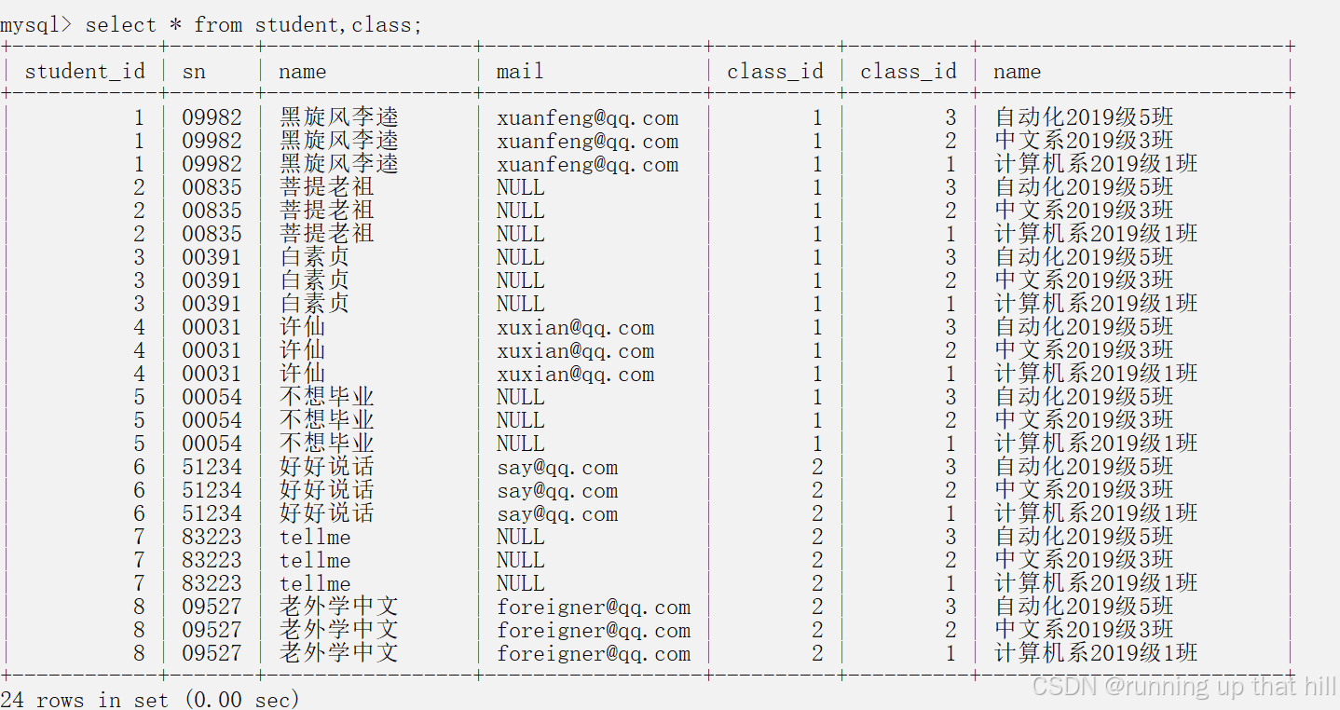
Task: Click 09527 in 老外学中文's 计算机系2019级1班 row
Action: 212,653
